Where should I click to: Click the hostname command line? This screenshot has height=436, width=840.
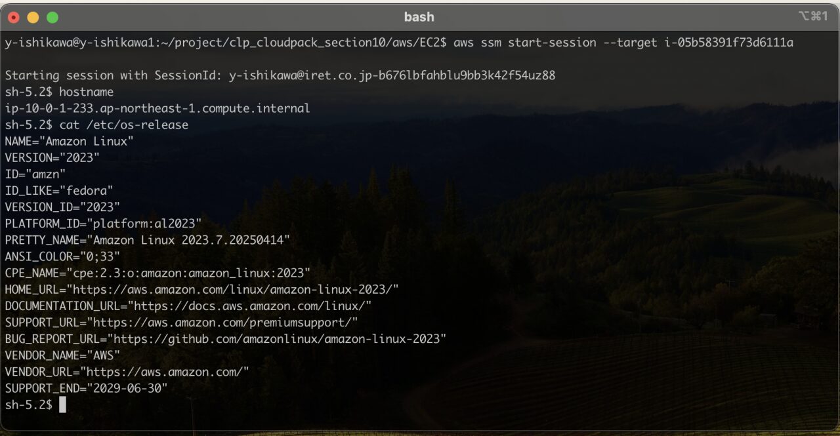[x=59, y=92]
